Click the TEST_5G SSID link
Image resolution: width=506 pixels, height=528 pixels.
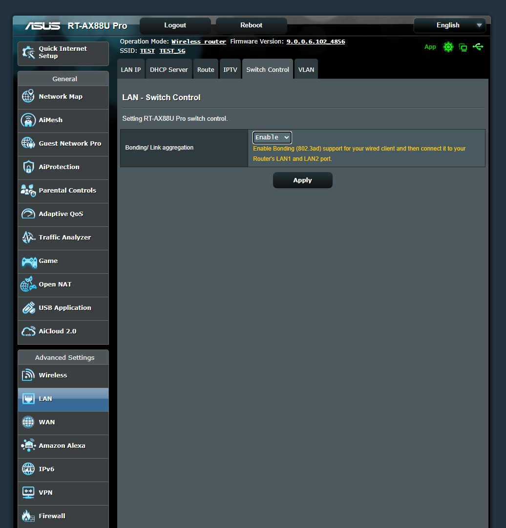point(172,51)
